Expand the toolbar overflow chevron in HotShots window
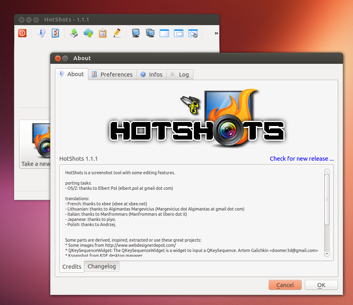This screenshot has height=305, width=353. pos(216,33)
